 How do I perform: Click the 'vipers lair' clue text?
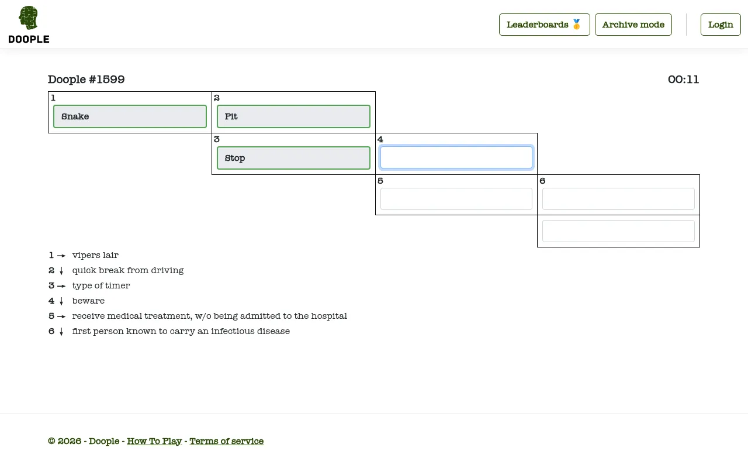95,255
